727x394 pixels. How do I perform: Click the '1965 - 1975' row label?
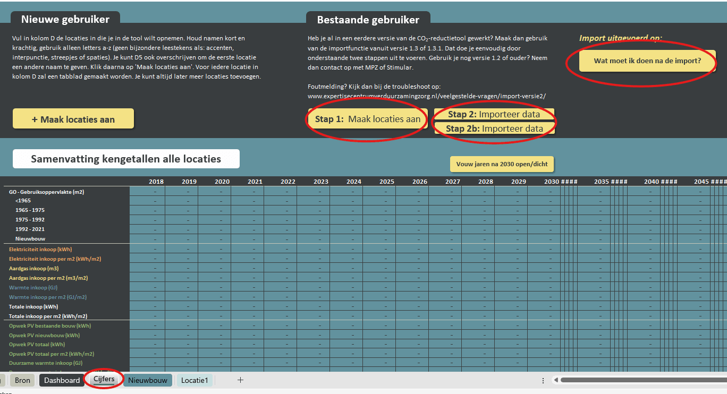[30, 210]
